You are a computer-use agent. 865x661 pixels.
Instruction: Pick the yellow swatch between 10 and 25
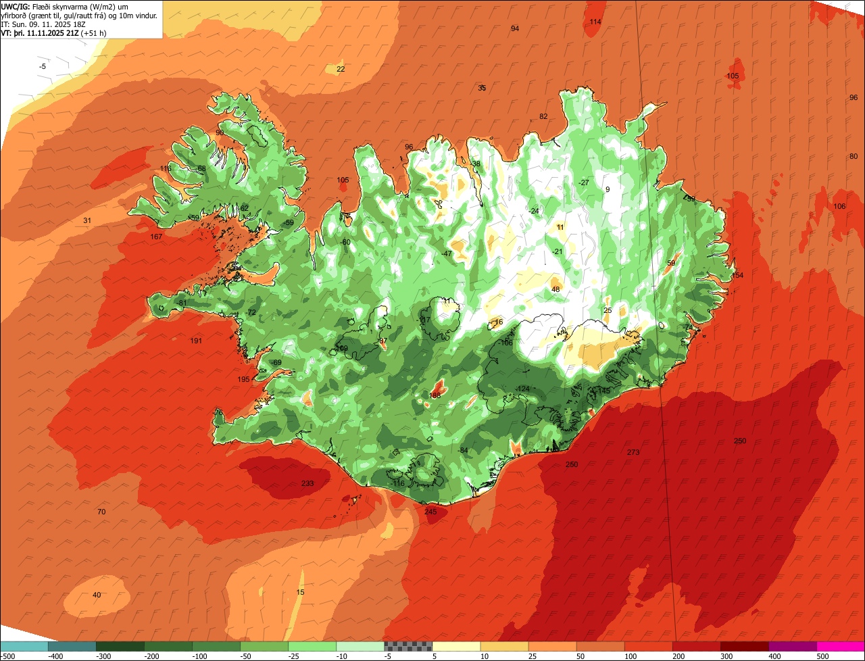point(505,645)
